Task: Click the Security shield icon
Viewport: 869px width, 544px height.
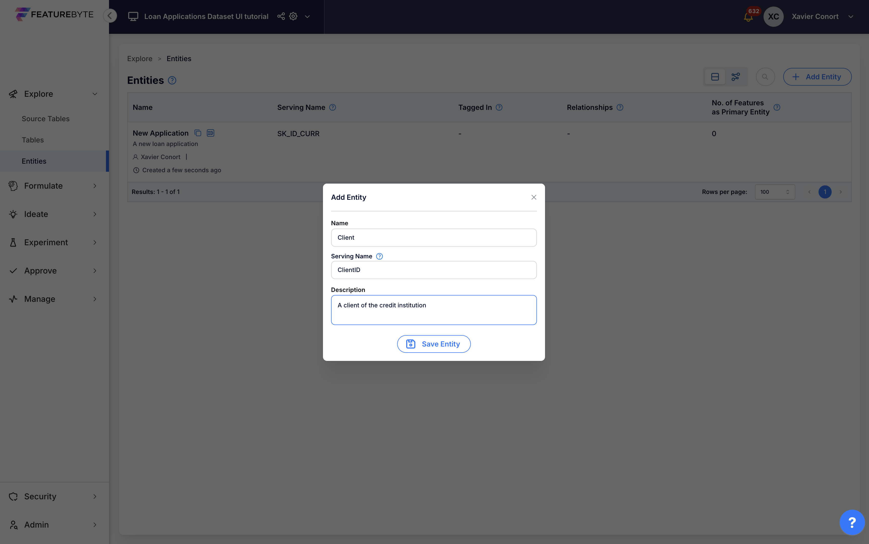Action: (13, 497)
